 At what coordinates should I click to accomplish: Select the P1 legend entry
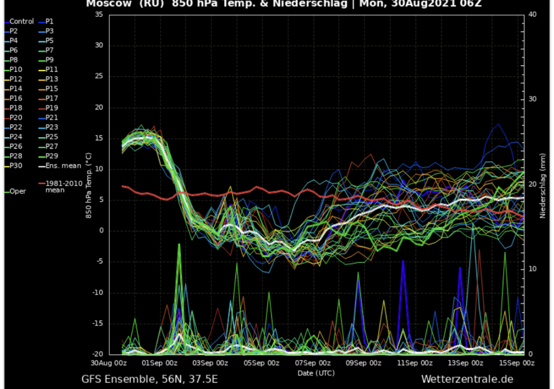[x=49, y=22]
